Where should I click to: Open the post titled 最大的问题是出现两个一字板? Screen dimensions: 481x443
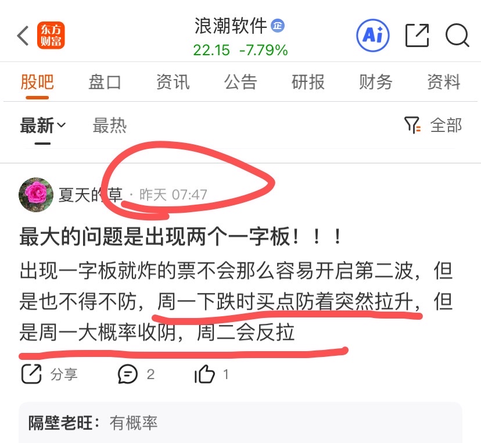[x=180, y=237]
